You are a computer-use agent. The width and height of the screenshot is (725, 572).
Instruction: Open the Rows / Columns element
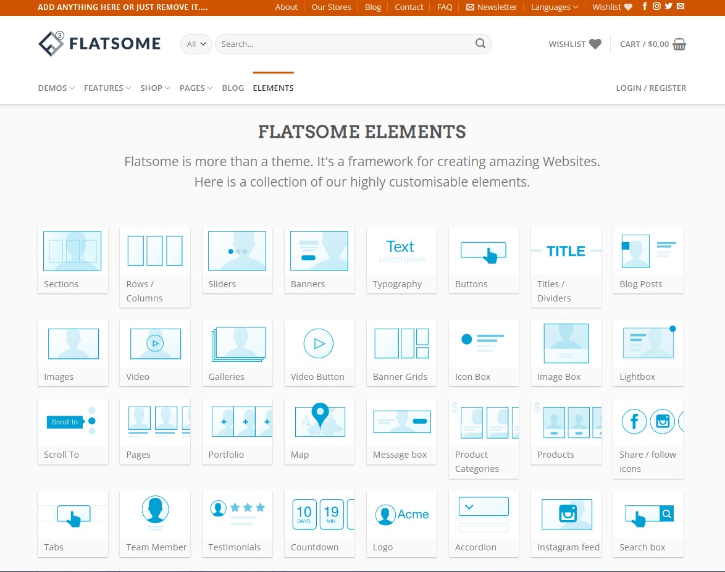[x=155, y=267]
